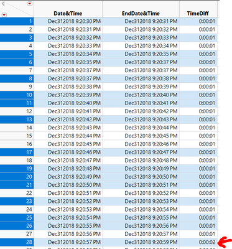The width and height of the screenshot is (232, 249).
Task: Select row number 2
Action: pyautogui.click(x=17, y=29)
